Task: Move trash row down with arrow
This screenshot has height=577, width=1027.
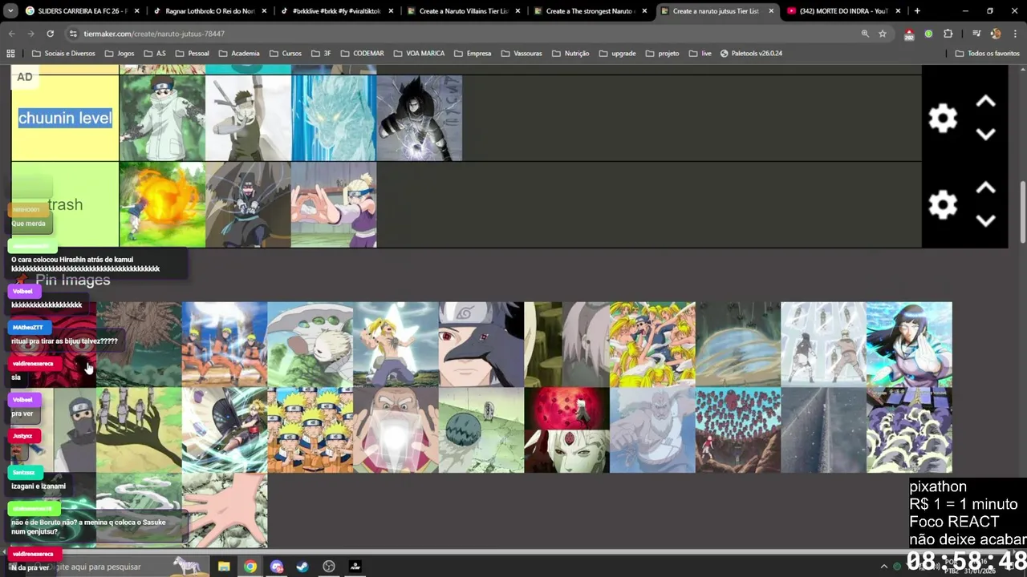Action: click(x=985, y=221)
